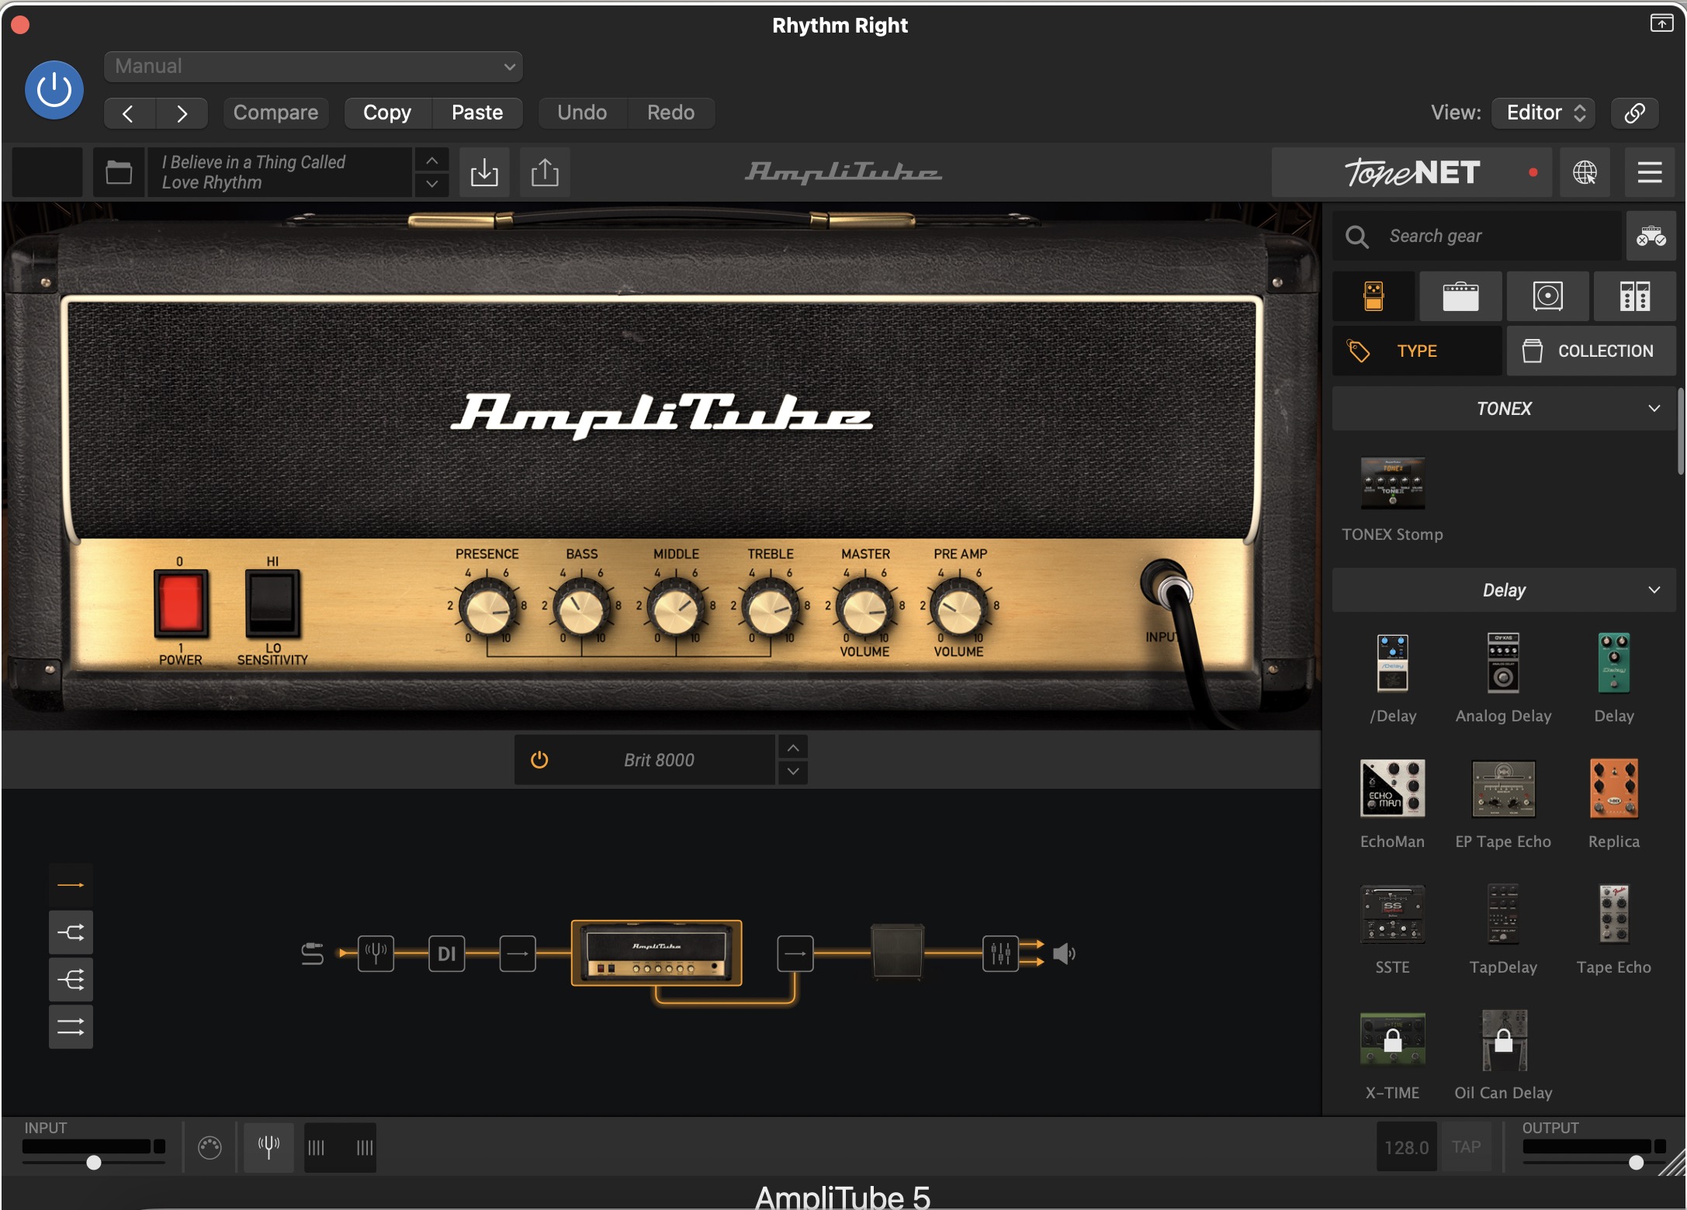Click the TAP tempo button

(x=1466, y=1147)
